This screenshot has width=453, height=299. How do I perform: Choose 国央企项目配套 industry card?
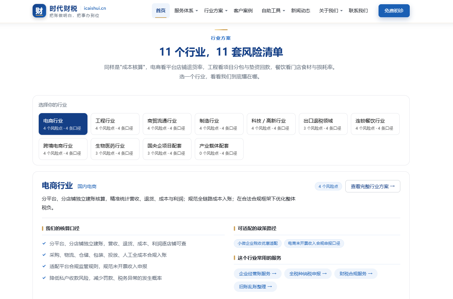click(x=167, y=149)
